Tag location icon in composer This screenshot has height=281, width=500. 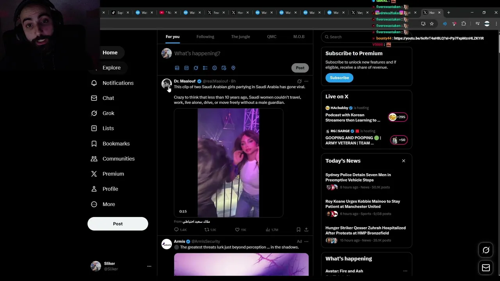[233, 68]
